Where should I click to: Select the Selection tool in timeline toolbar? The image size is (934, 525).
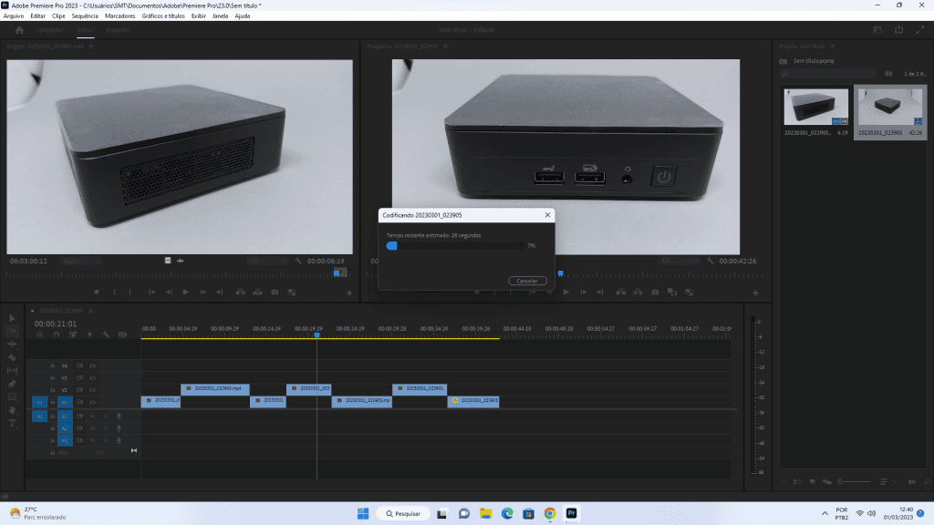[x=11, y=317]
